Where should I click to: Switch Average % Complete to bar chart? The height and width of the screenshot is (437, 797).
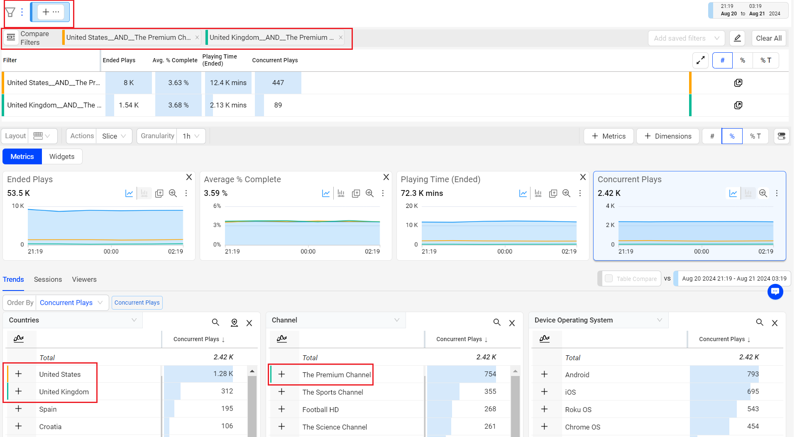pyautogui.click(x=341, y=193)
